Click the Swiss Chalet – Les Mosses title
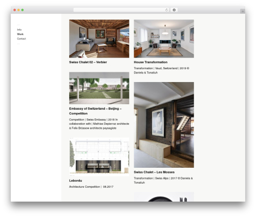 pos(154,172)
